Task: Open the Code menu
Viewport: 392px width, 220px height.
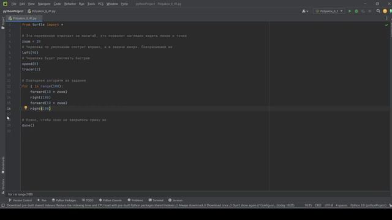Action: tap(57, 4)
